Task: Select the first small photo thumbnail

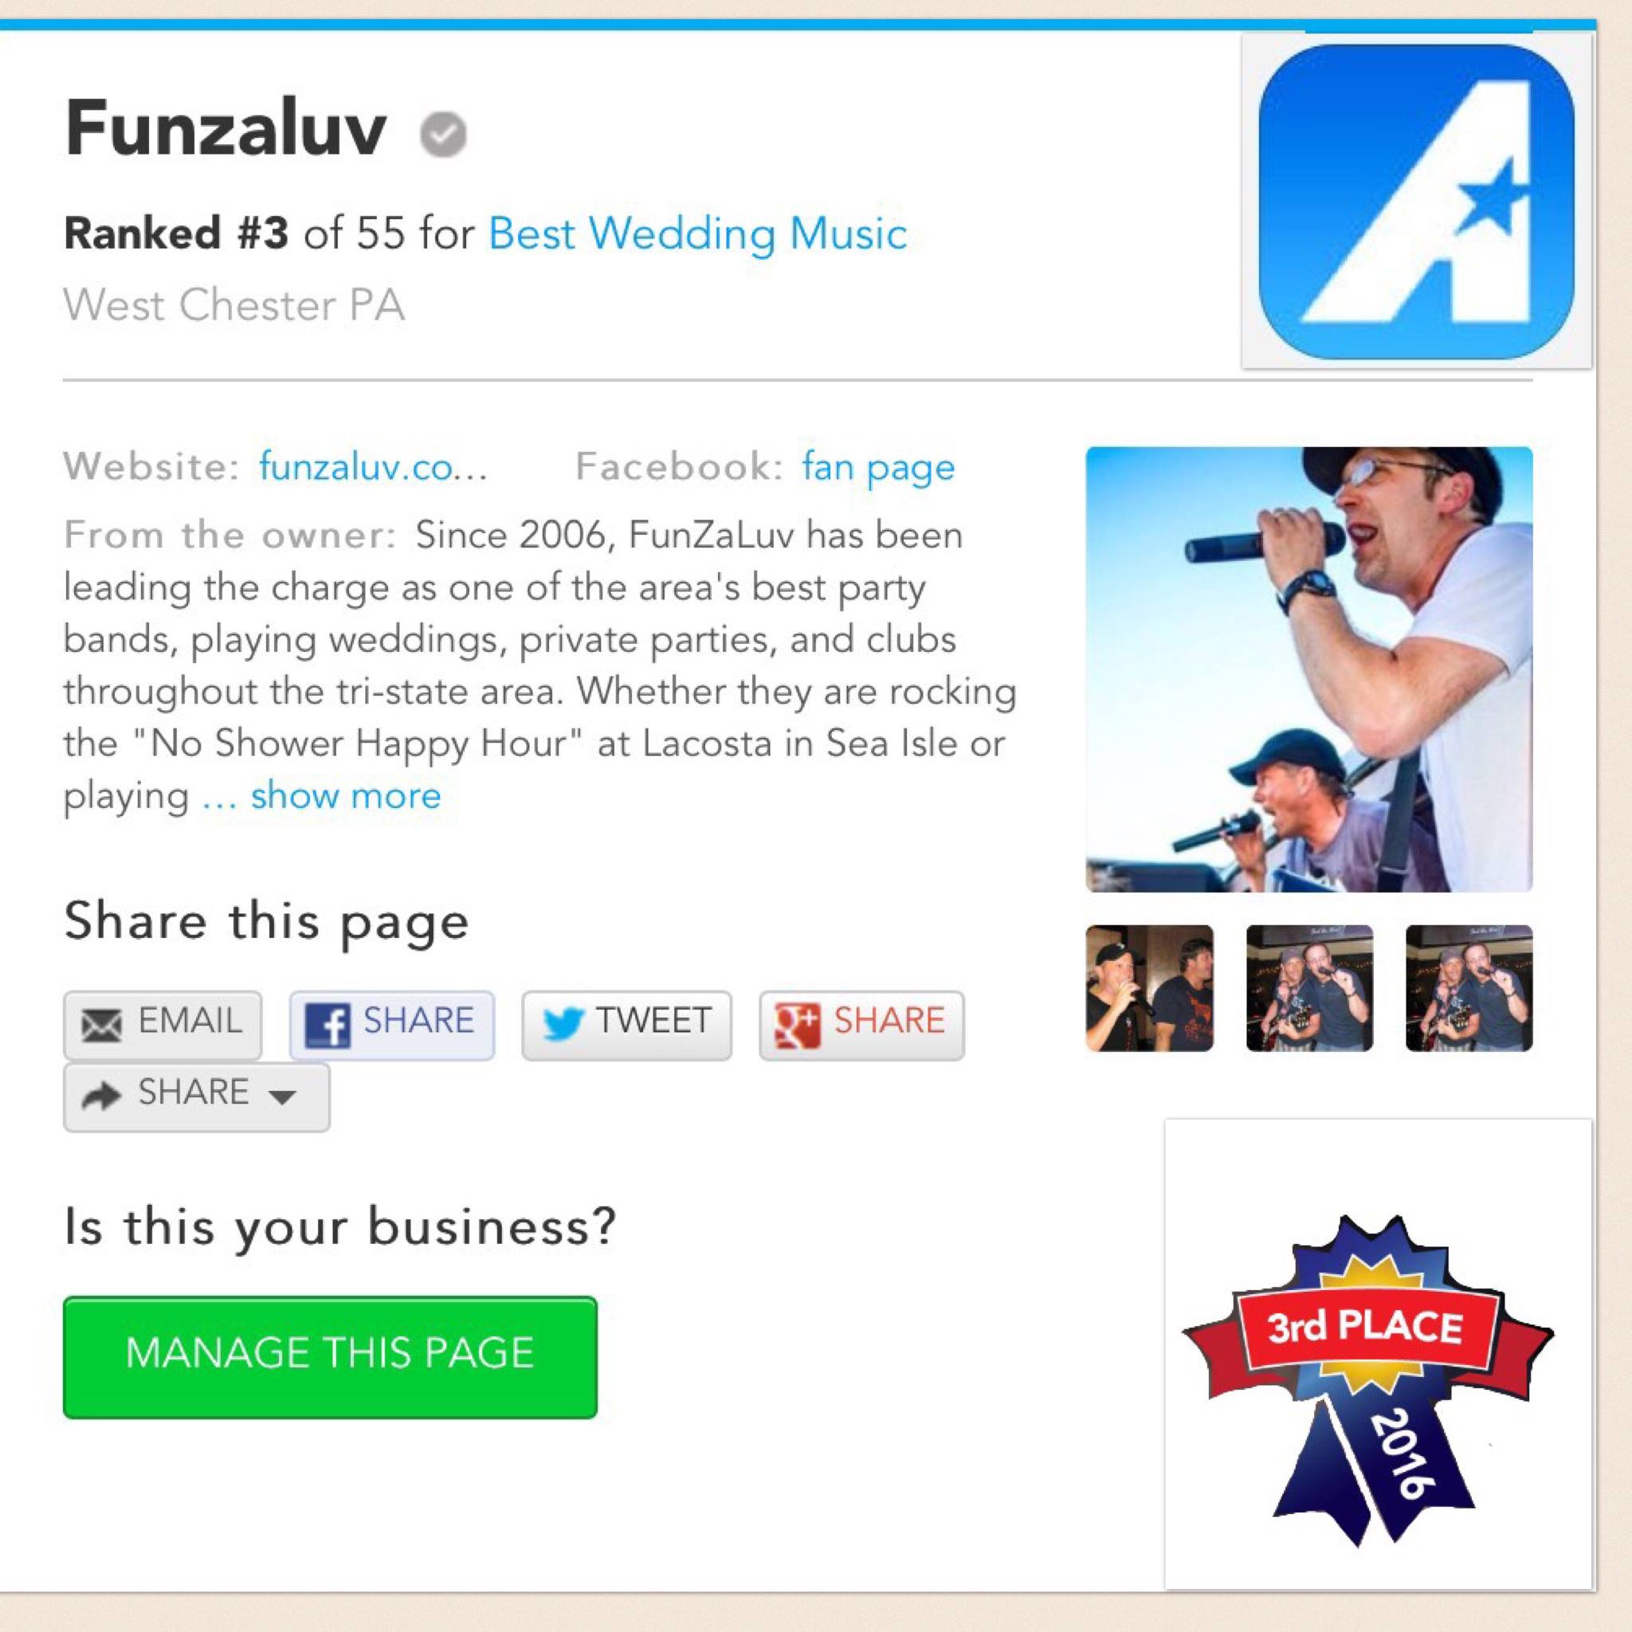Action: click(x=1149, y=987)
